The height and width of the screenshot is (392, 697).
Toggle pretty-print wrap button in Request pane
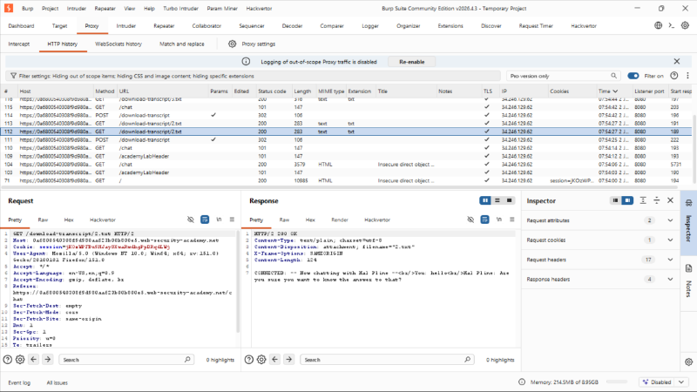205,220
